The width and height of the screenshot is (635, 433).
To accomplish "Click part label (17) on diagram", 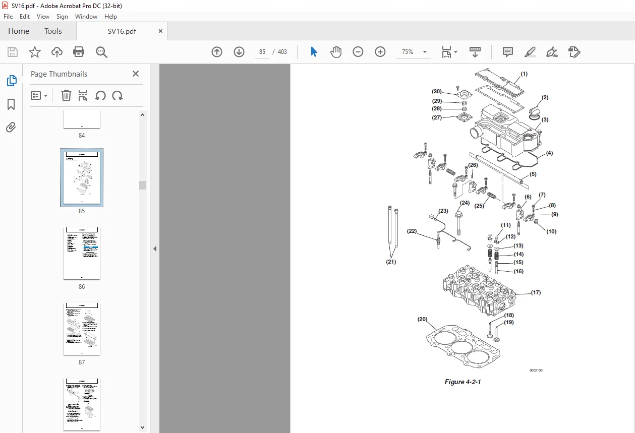I will [x=536, y=292].
